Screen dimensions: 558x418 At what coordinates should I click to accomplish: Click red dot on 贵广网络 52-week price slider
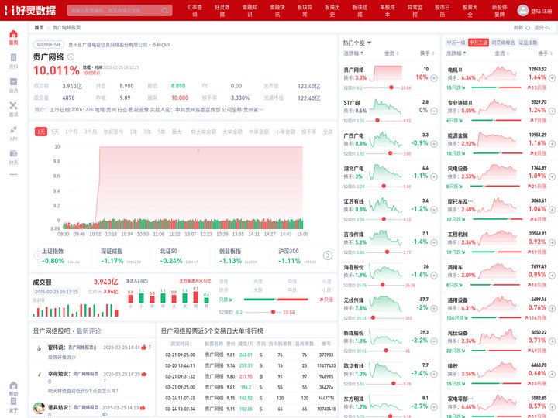coord(391,87)
